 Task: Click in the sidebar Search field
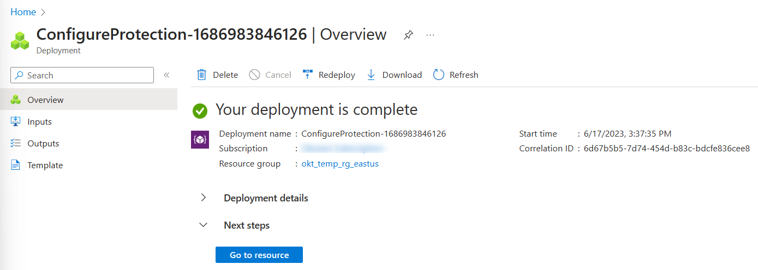[82, 75]
